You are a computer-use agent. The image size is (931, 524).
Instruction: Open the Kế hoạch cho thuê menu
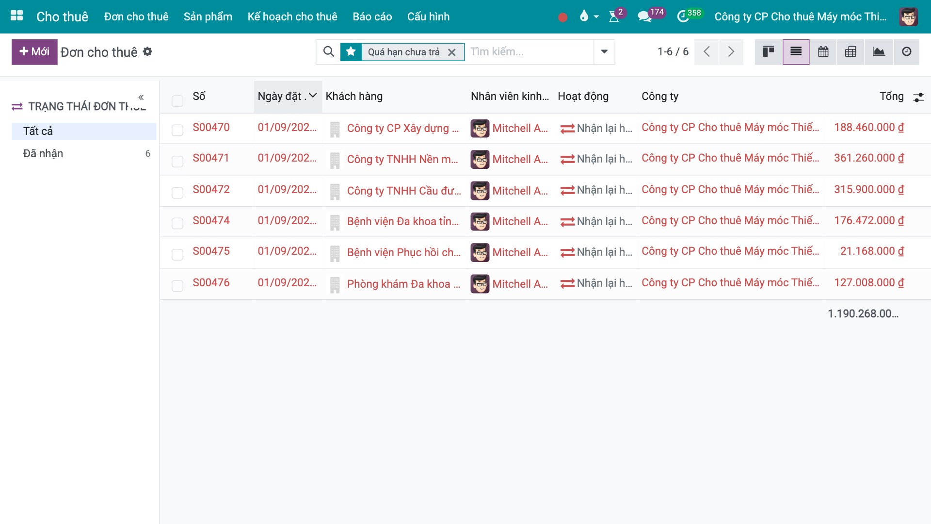[292, 16]
